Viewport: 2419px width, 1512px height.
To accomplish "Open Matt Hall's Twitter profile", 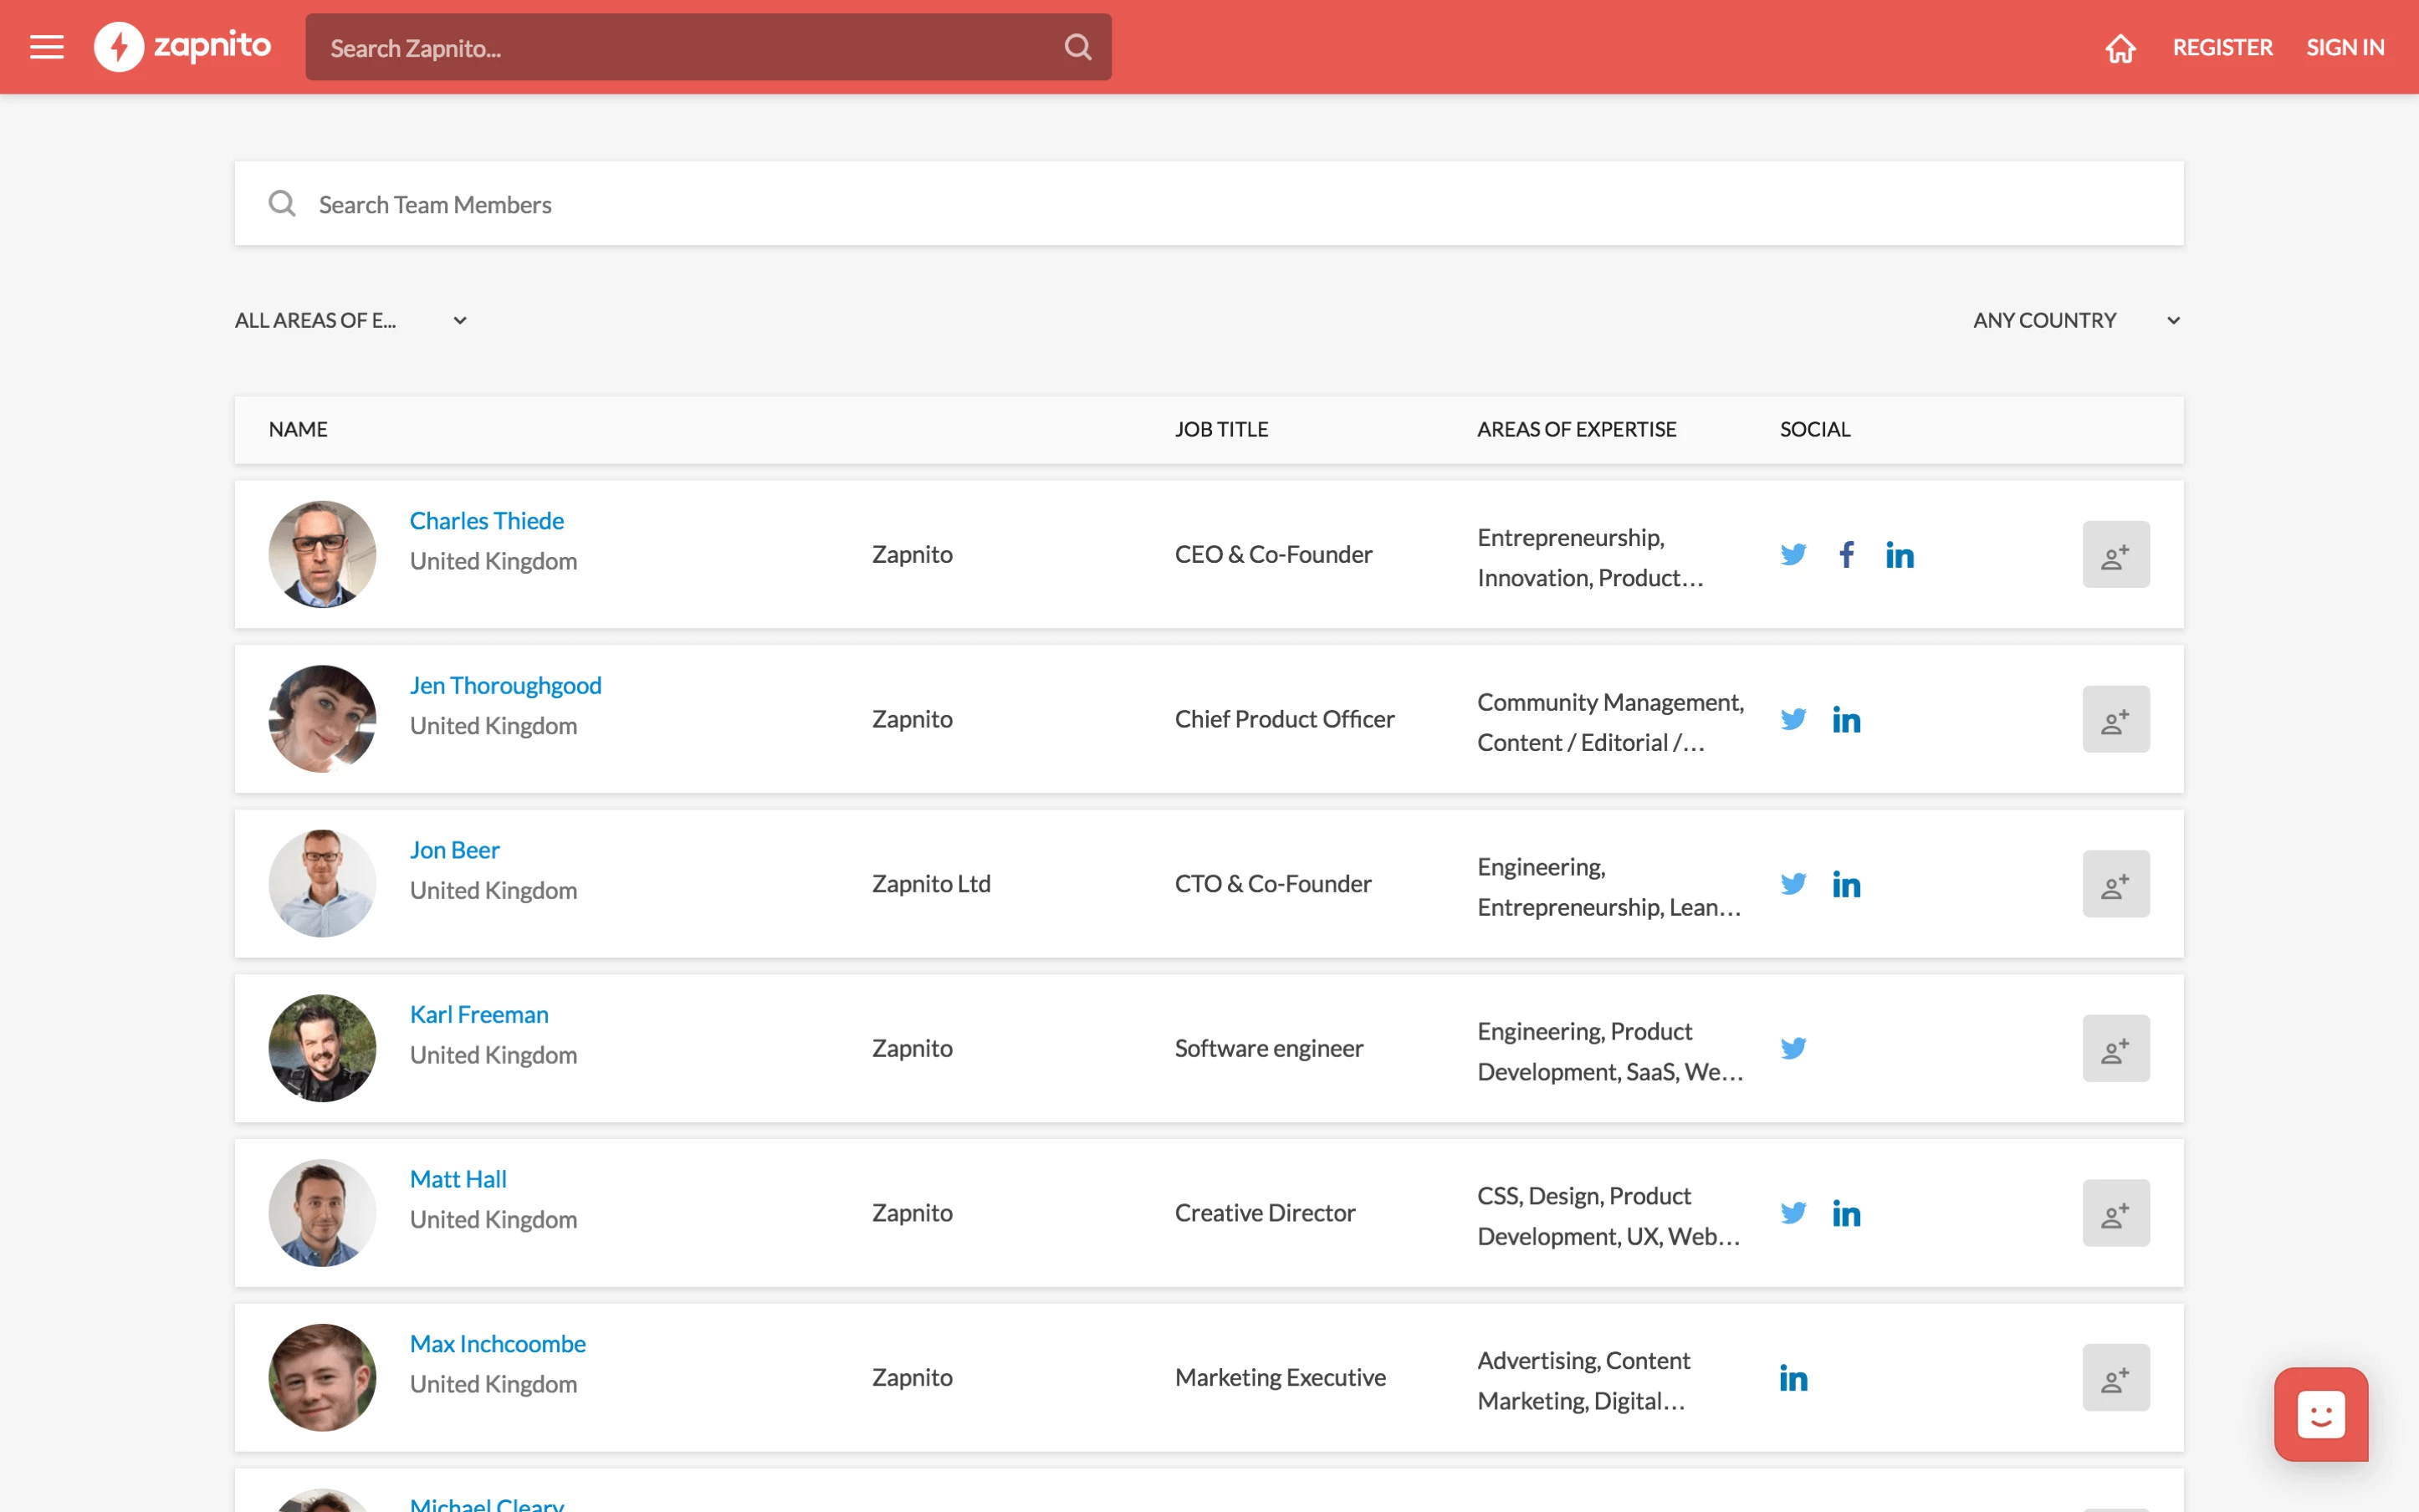I will coord(1793,1213).
